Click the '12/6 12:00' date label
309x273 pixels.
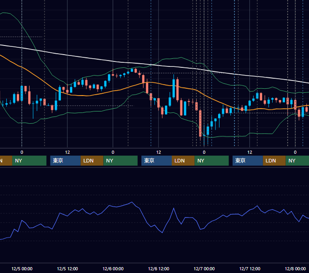[159, 268]
